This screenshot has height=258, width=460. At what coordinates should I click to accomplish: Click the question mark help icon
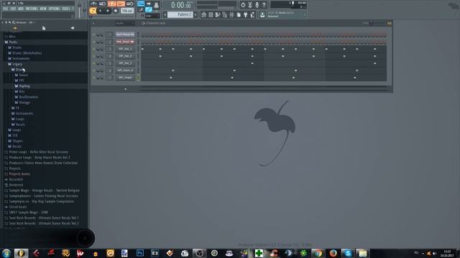[264, 5]
